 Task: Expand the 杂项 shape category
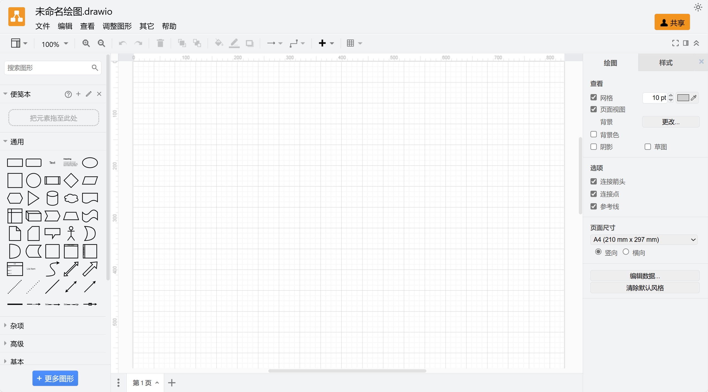coord(17,326)
